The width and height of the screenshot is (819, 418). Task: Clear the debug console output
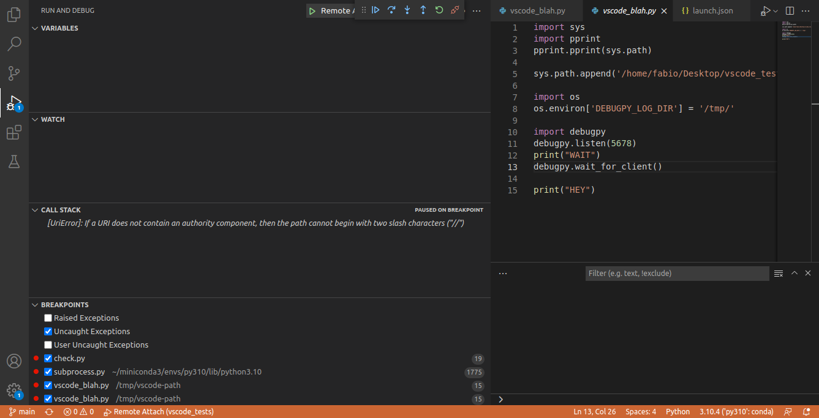point(779,274)
